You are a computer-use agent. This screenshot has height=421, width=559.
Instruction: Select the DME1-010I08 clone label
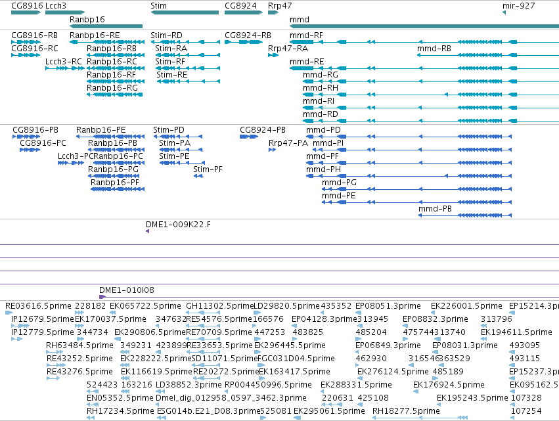click(127, 290)
